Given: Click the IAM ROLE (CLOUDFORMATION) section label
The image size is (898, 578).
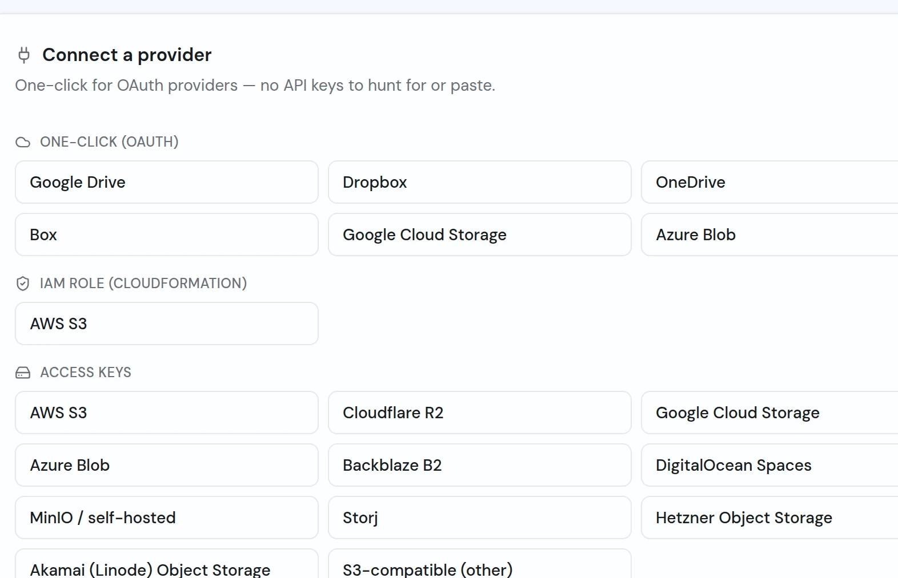Looking at the screenshot, I should [x=143, y=284].
